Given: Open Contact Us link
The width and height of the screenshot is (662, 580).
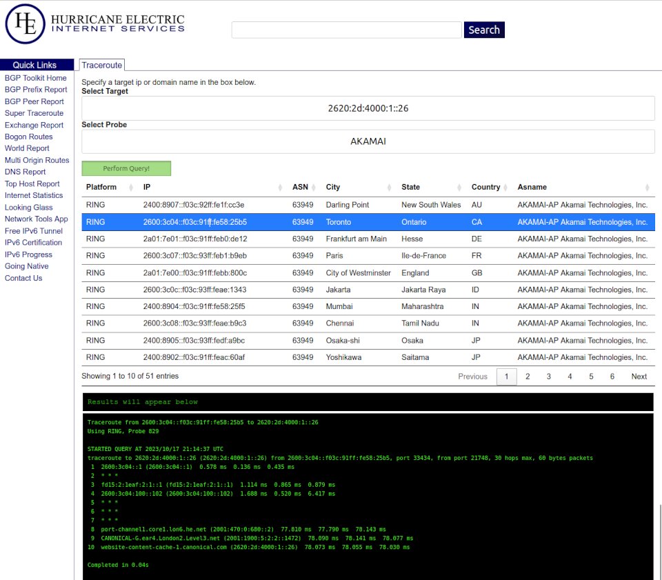Looking at the screenshot, I should pyautogui.click(x=23, y=278).
